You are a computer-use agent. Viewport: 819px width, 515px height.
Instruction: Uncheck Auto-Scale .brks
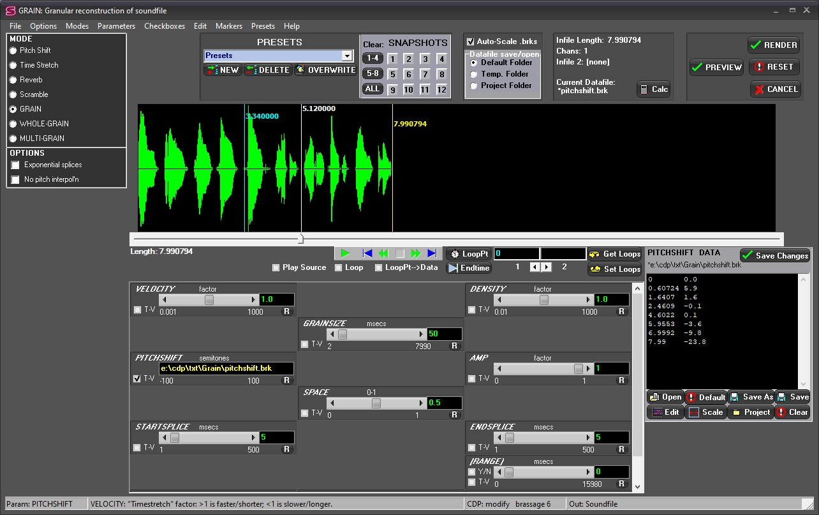pyautogui.click(x=471, y=41)
